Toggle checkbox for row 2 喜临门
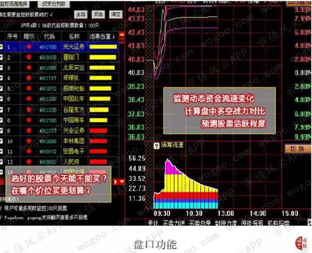The width and height of the screenshot is (312, 253). coord(1,57)
